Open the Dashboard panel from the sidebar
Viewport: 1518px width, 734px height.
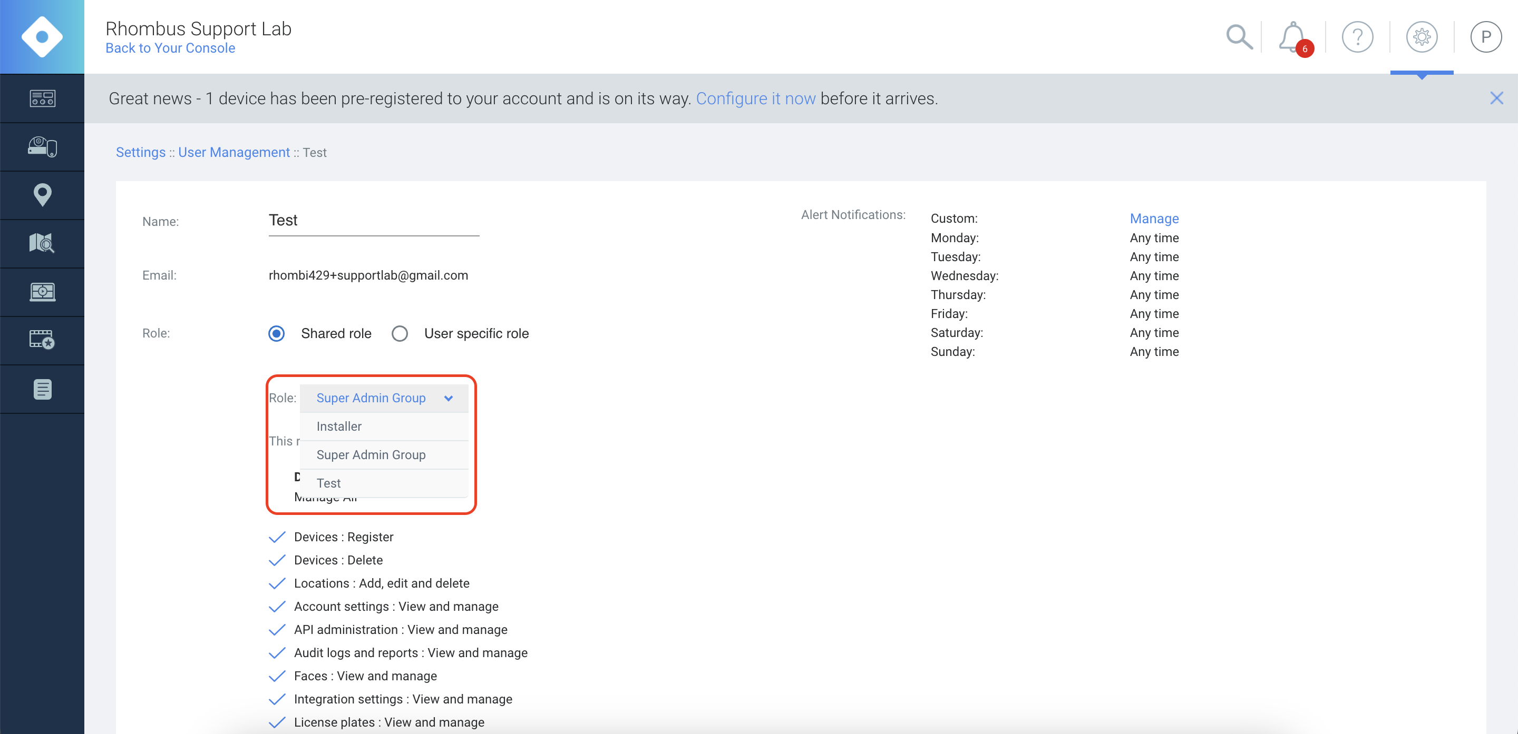pyautogui.click(x=42, y=98)
